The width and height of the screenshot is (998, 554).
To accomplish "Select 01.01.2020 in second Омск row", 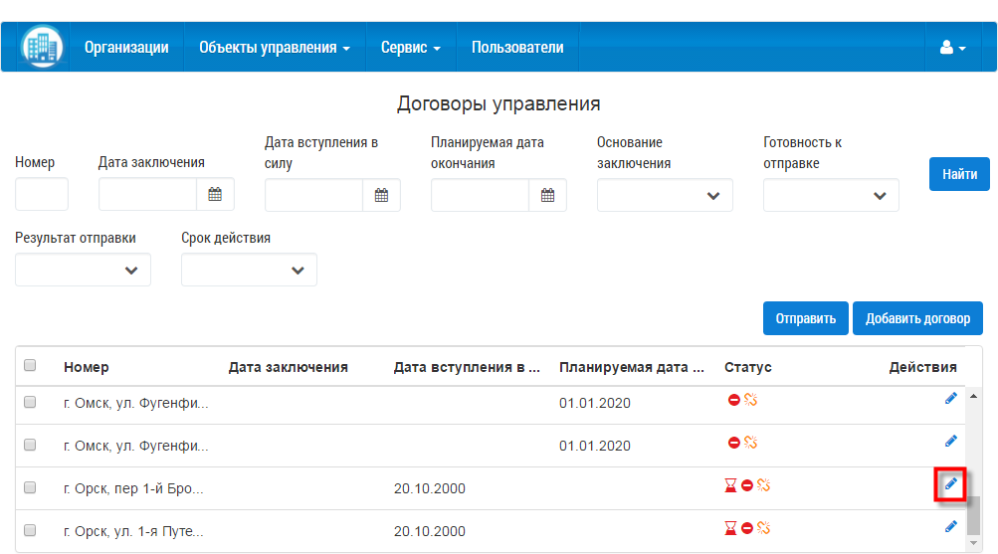I will coord(594,446).
